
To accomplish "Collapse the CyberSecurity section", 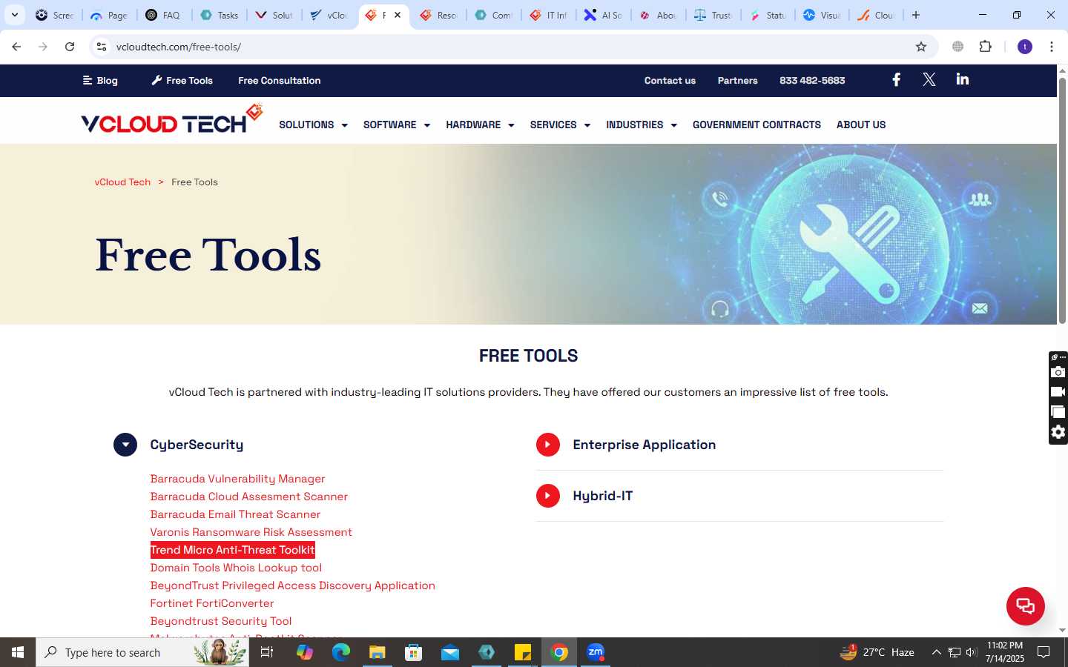I will pos(125,445).
